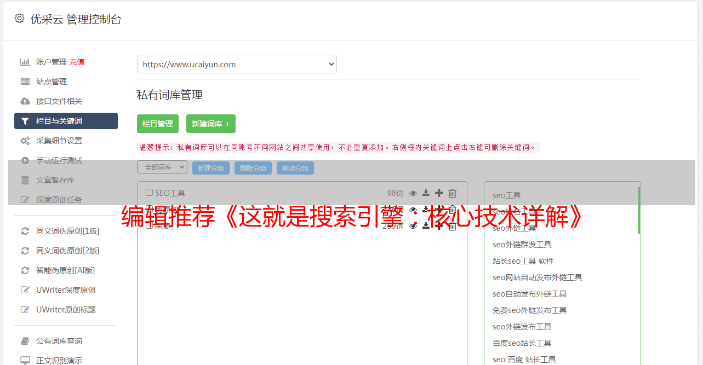Click the green keyword list scrollbar

(639, 210)
